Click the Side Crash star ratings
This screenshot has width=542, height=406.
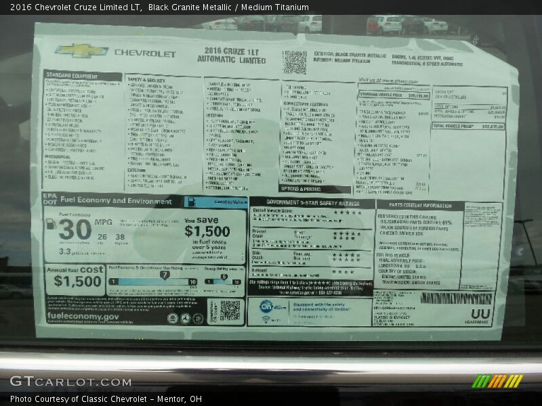point(346,257)
